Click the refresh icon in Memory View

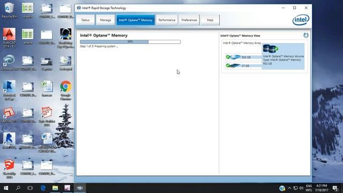coord(306,35)
